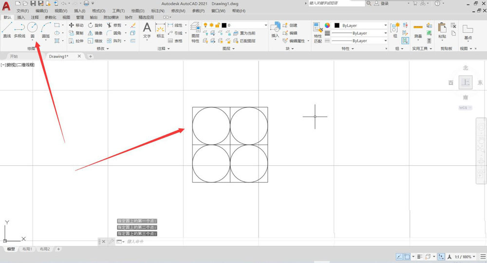Open the Text (文字) tool
The image size is (487, 263).
coord(147,30)
